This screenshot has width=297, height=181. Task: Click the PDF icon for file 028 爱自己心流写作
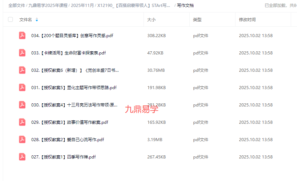[22, 139]
